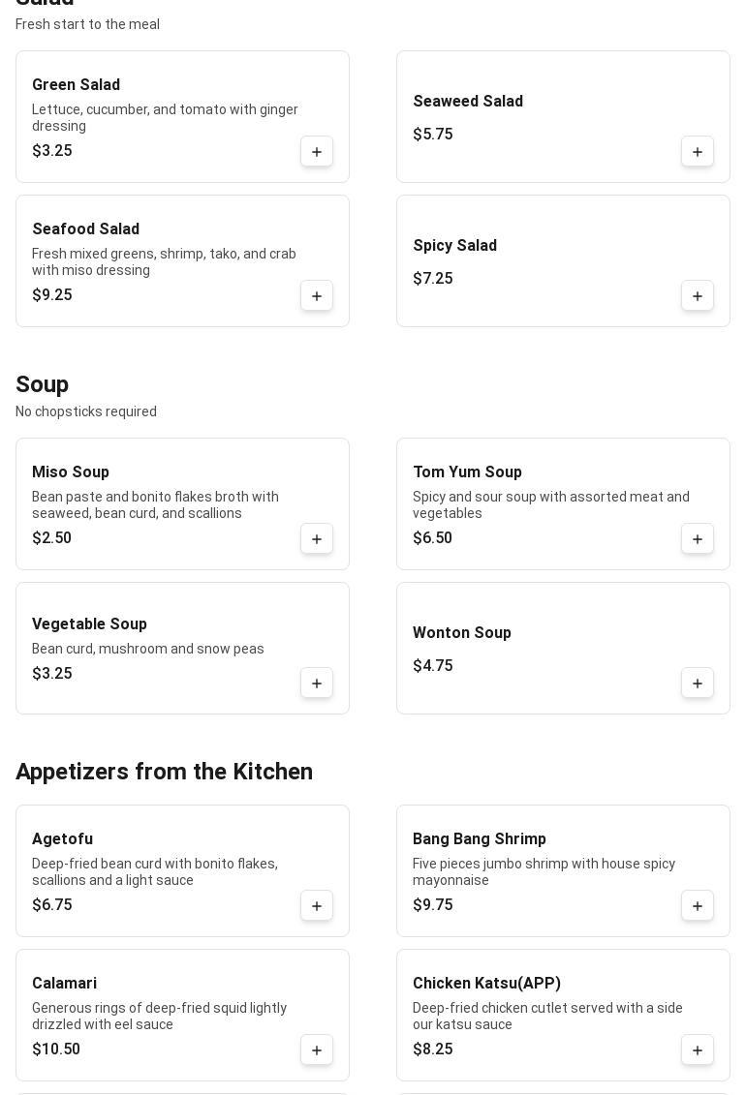Screen dimensions: 746x1095
Task: Click the Appetizers from the Kitchen heading
Action: 164,772
